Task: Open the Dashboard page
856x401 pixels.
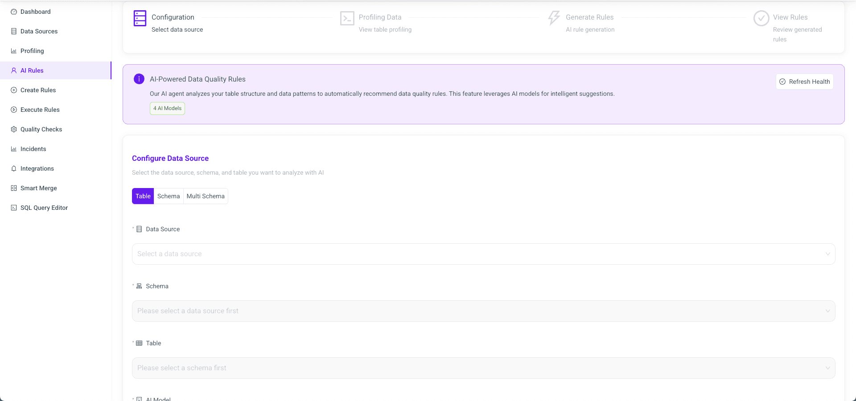Action: point(35,12)
